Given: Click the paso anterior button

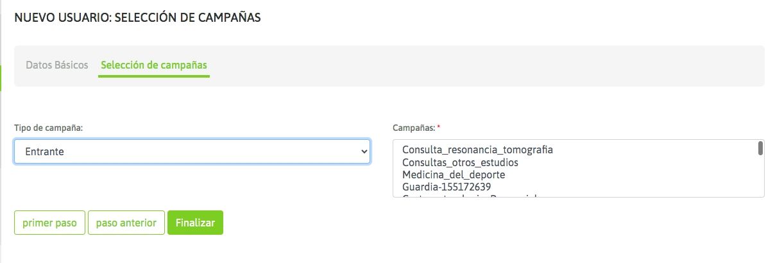Looking at the screenshot, I should coord(126,223).
